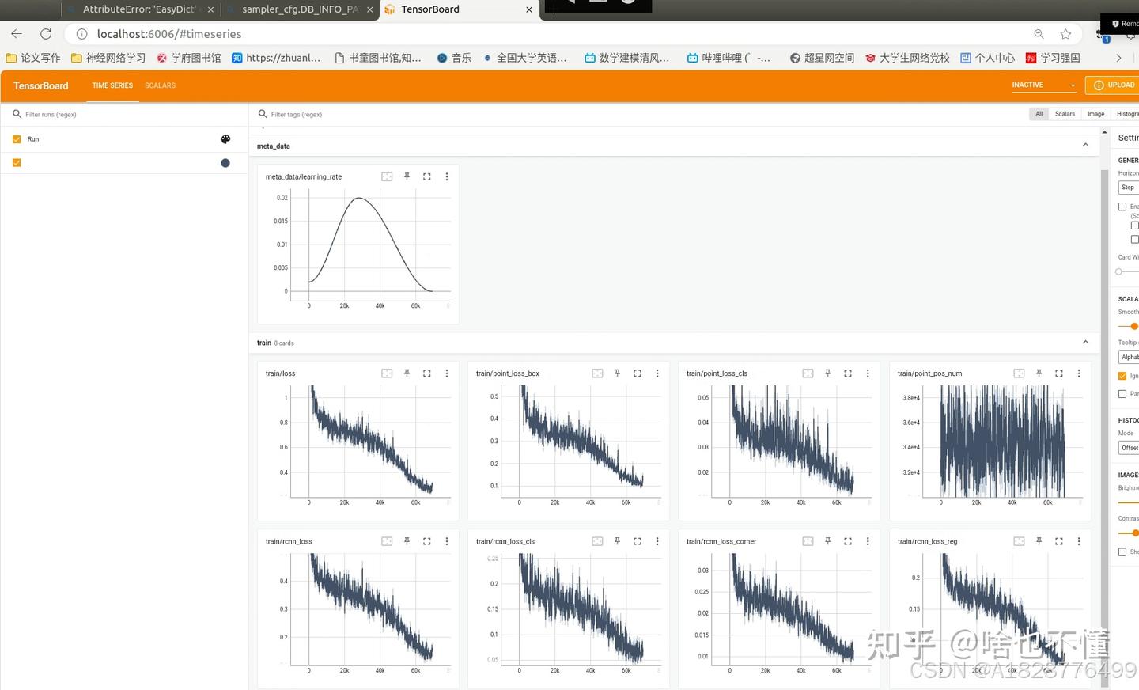Open more options for train/point_loss_box card
Screen dimensions: 1139x690
657,373
